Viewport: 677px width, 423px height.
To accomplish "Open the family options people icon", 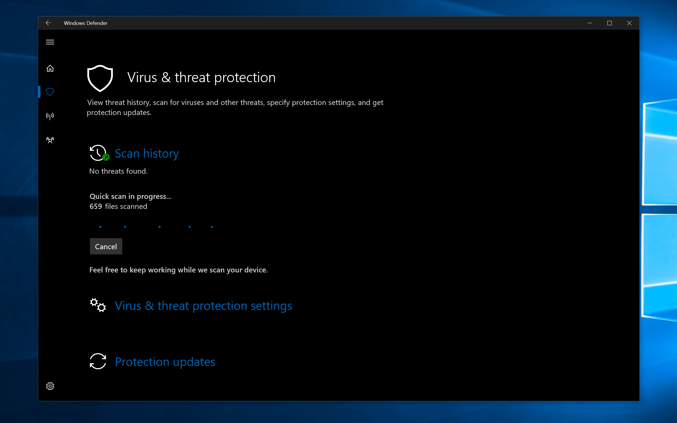I will pyautogui.click(x=50, y=140).
